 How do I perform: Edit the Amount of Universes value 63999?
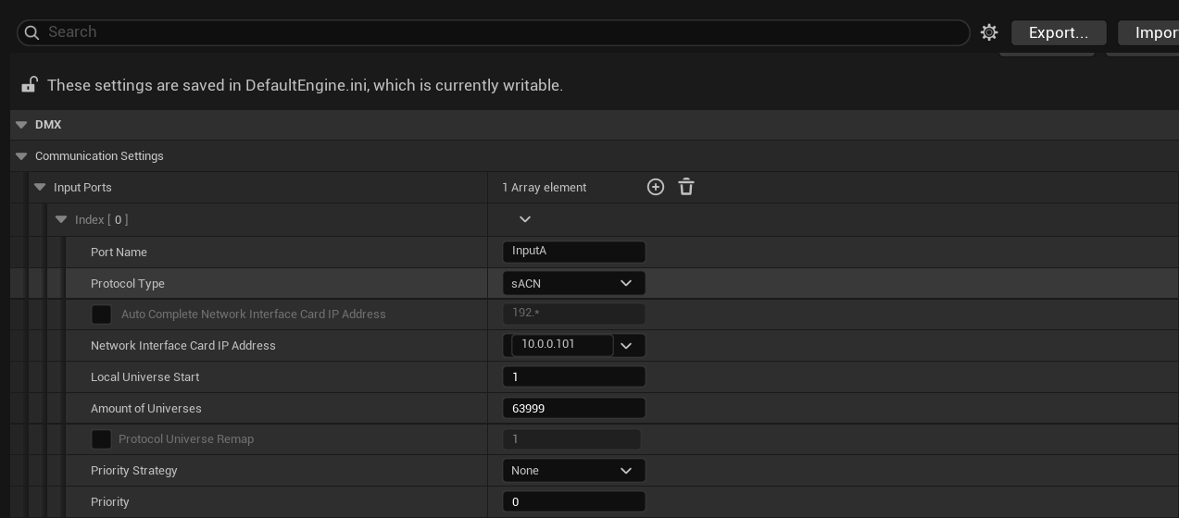tap(573, 408)
